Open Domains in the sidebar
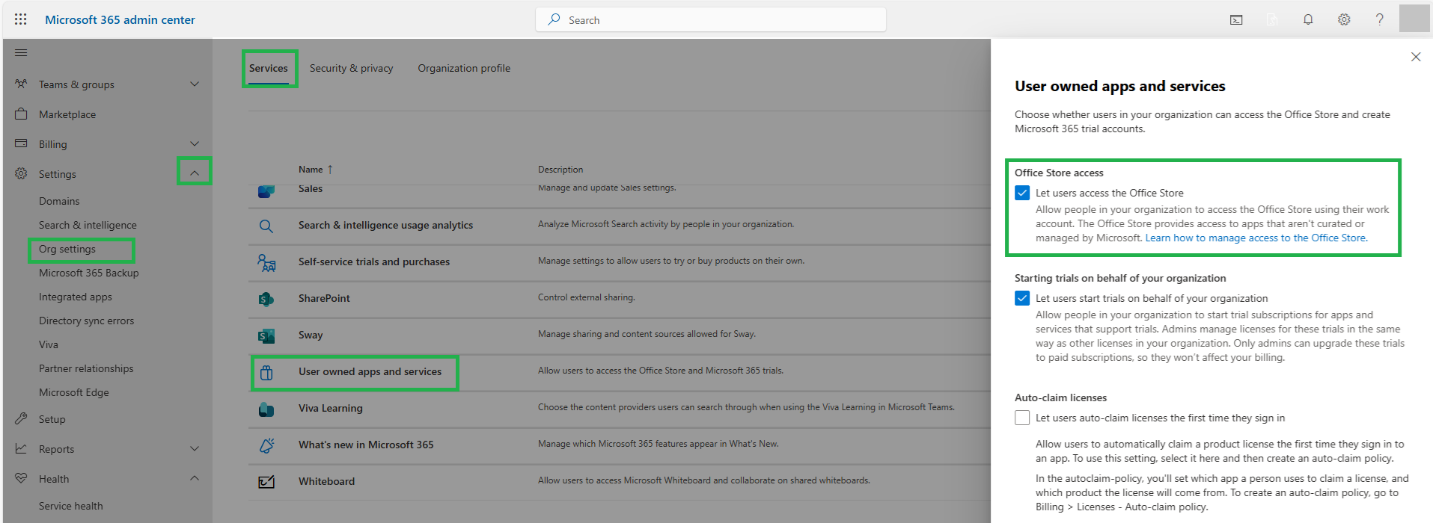The width and height of the screenshot is (1433, 523). 59,201
